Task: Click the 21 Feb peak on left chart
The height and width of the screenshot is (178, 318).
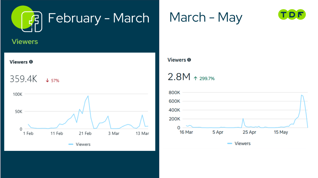Action: 88,96
